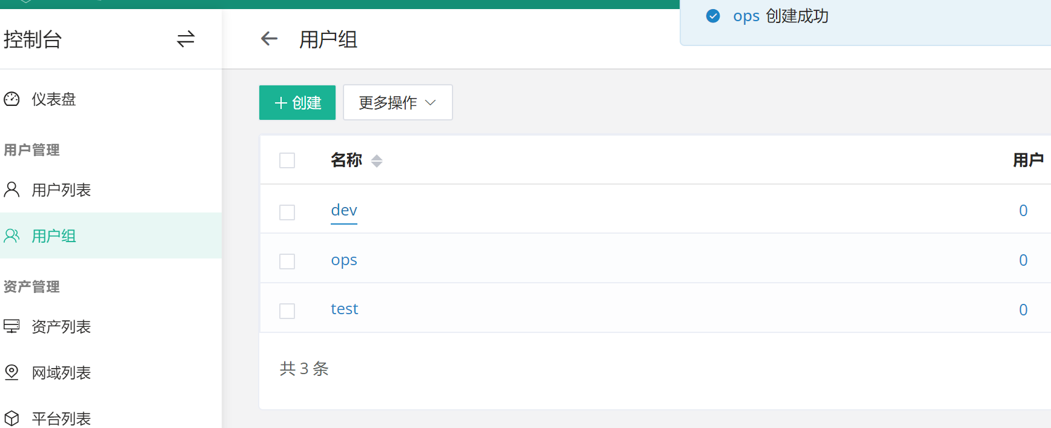Click the back arrow beside 用户组 title

tap(269, 39)
